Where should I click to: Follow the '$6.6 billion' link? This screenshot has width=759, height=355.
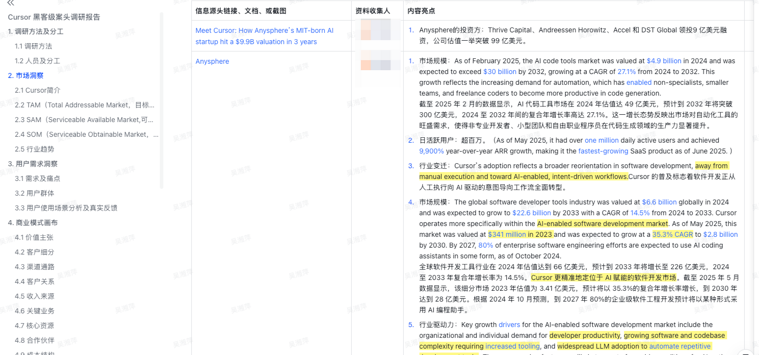[659, 202]
